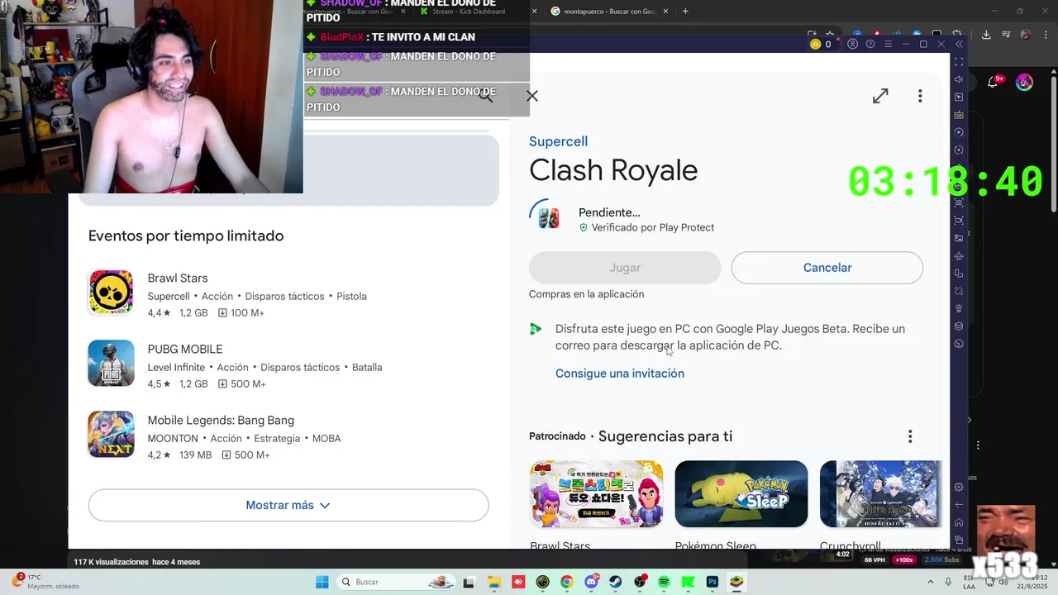This screenshot has width=1058, height=595.
Task: Click the Brawl Stars title in events list
Action: [x=178, y=278]
